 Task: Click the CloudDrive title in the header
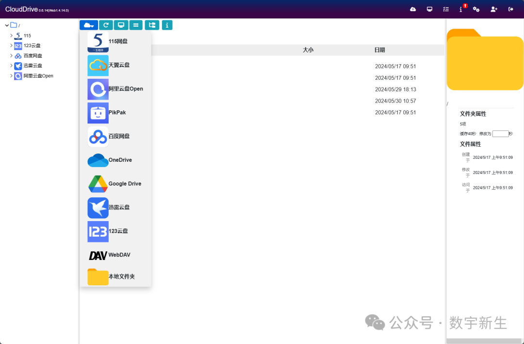(x=21, y=9)
